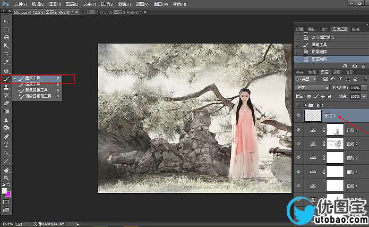Change the screen mode
Viewport: 369px width, 227px height.
pos(6,210)
